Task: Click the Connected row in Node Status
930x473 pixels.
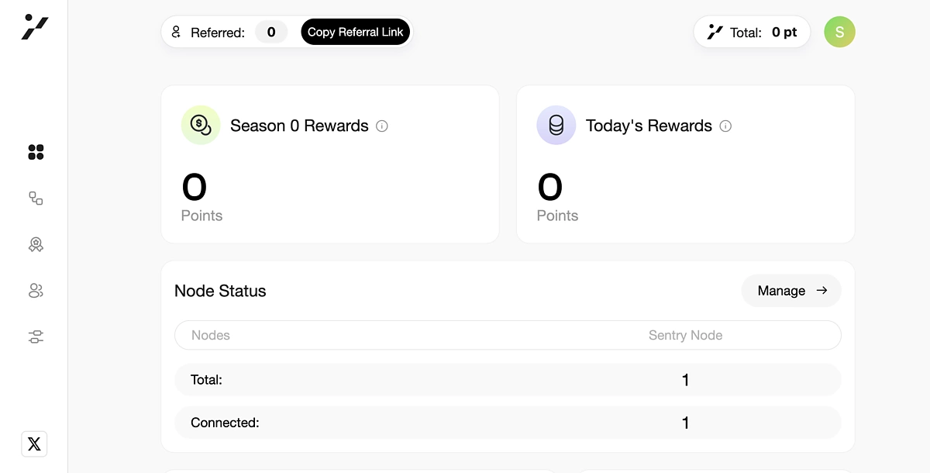Action: (508, 423)
